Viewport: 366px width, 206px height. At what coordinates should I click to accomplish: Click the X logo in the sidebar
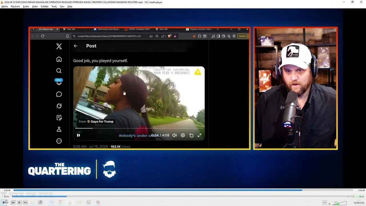tap(59, 46)
